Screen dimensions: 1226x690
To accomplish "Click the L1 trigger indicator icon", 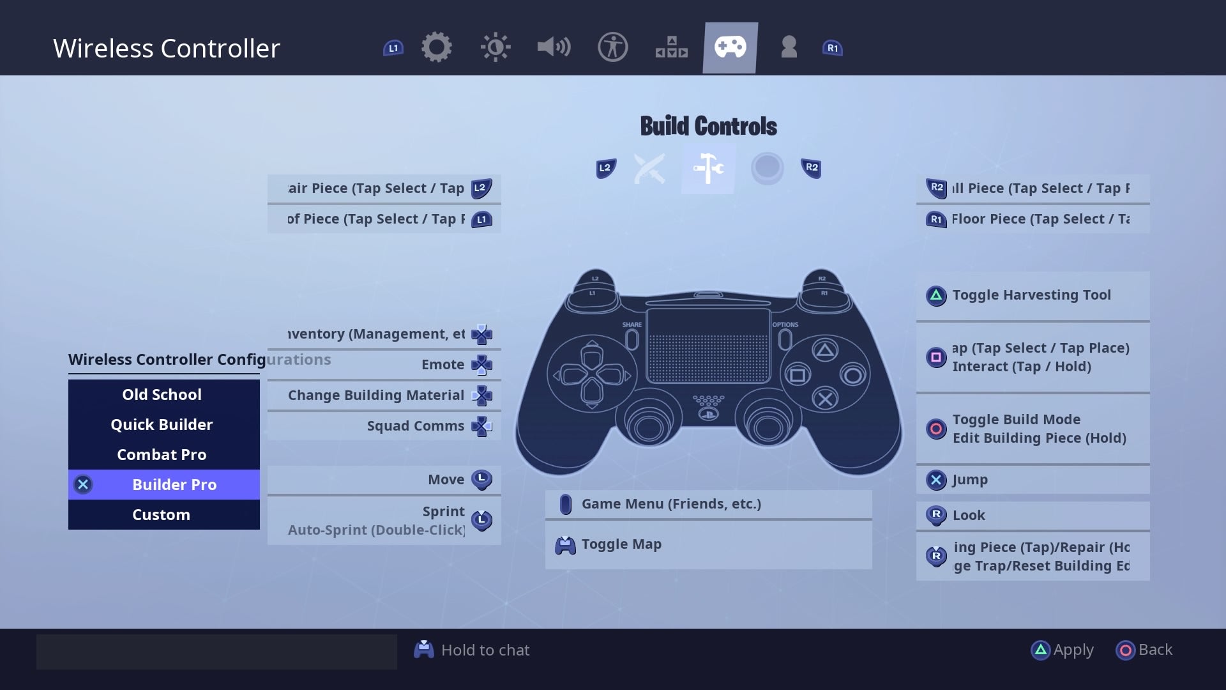I will pyautogui.click(x=393, y=48).
